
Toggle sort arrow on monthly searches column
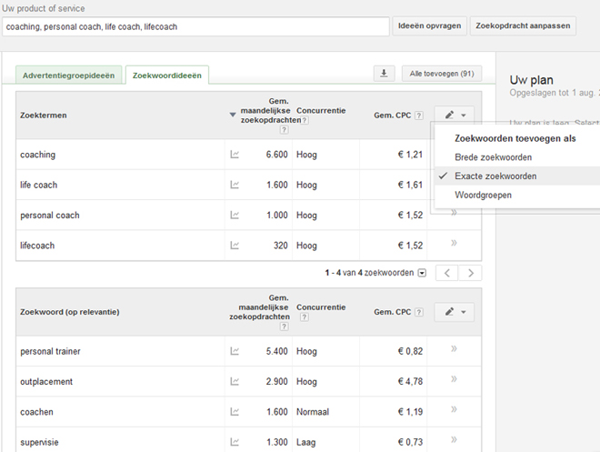click(x=232, y=115)
